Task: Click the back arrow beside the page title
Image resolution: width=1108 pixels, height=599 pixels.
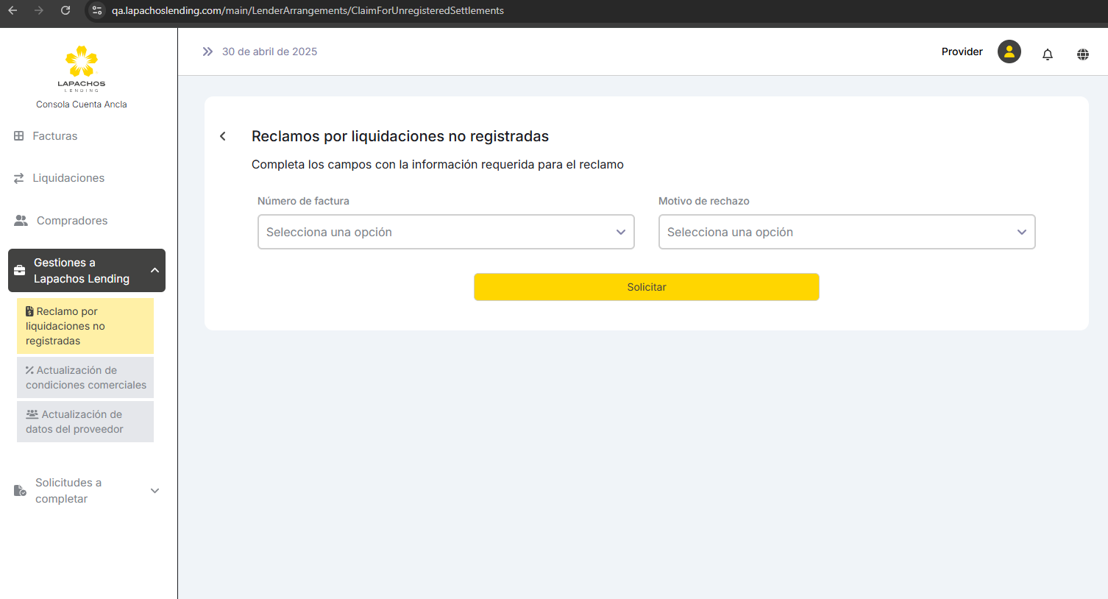Action: pos(223,136)
